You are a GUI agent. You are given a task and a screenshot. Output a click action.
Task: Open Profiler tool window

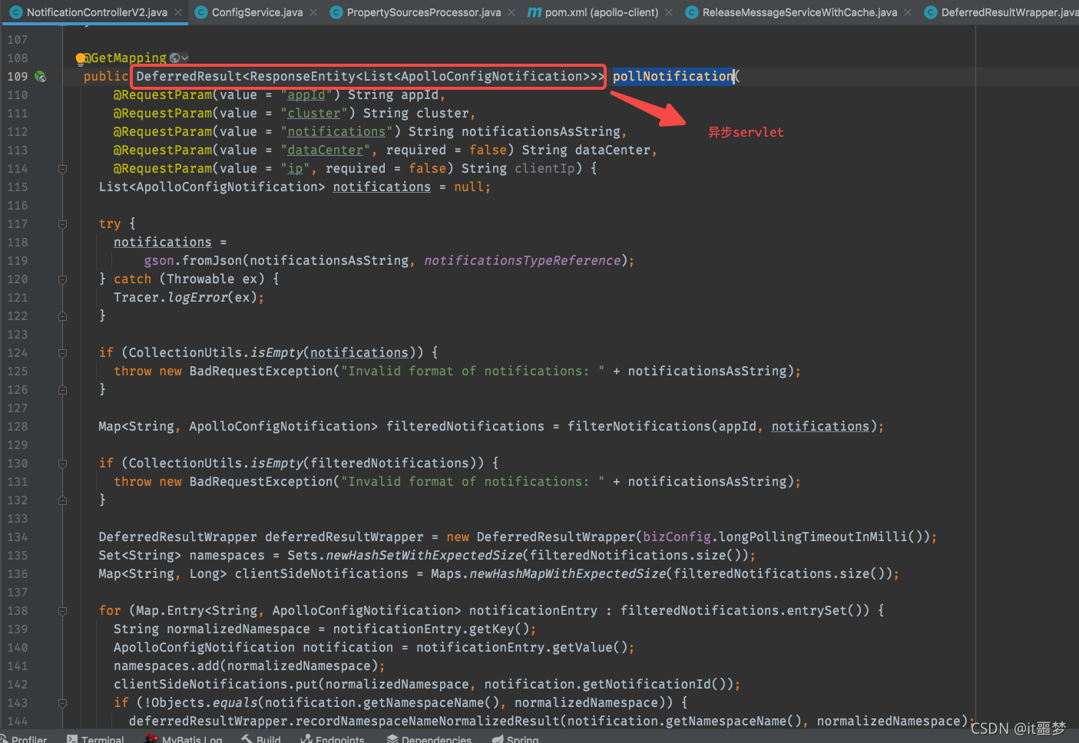pos(23,739)
